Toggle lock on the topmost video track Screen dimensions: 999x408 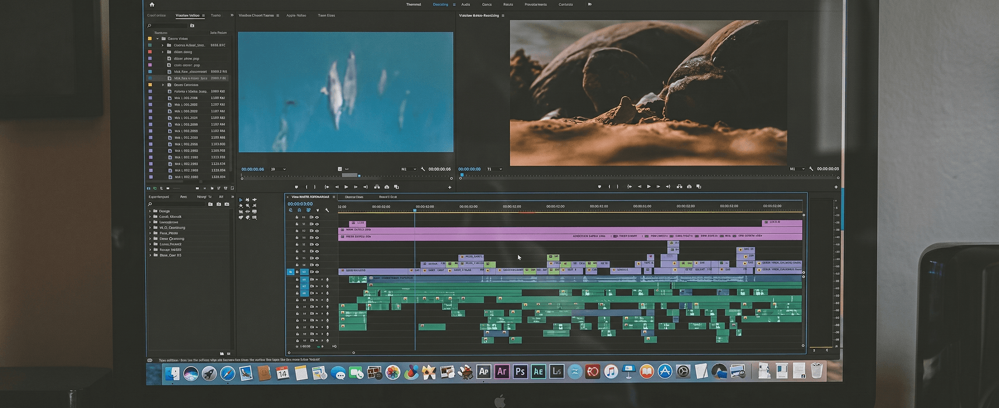click(297, 217)
